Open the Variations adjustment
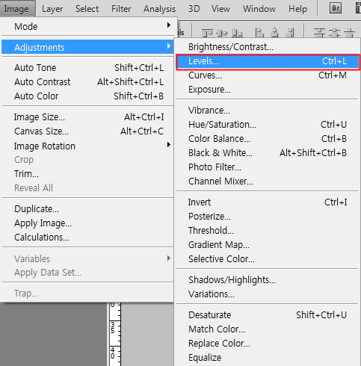 coord(268,294)
